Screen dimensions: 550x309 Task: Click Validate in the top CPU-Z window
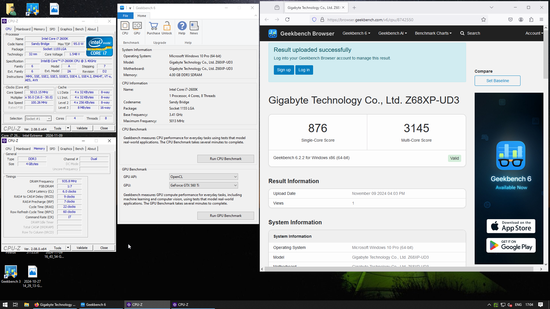82,128
